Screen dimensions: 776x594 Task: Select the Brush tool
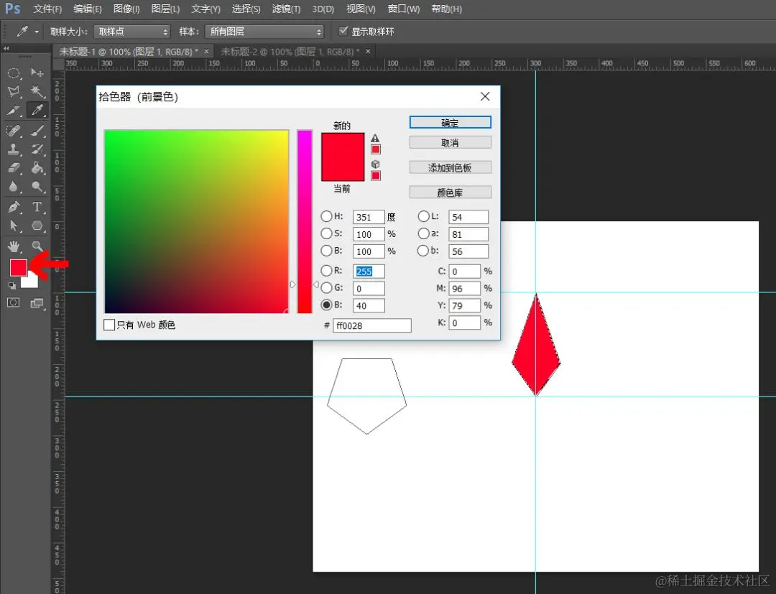[37, 131]
